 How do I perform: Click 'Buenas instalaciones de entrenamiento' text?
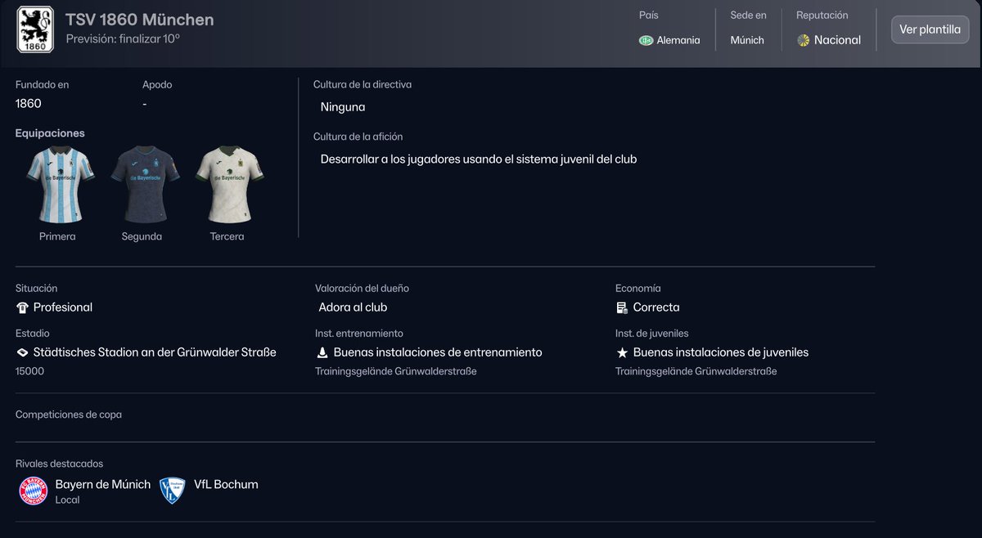point(438,352)
